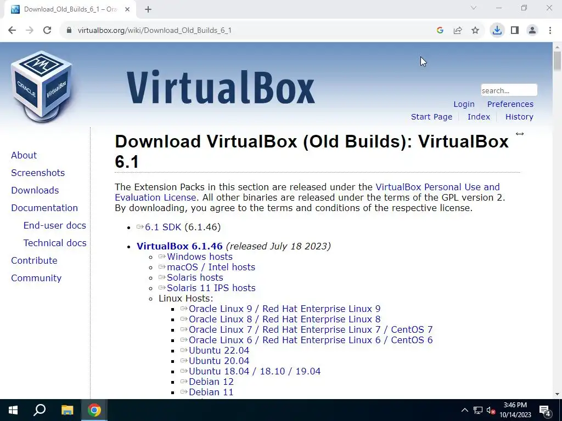The image size is (562, 421).
Task: Download the Solaris hosts build
Action: coord(195,277)
